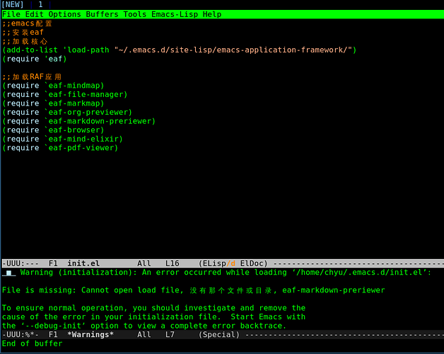Open the Help menu

tap(212, 14)
